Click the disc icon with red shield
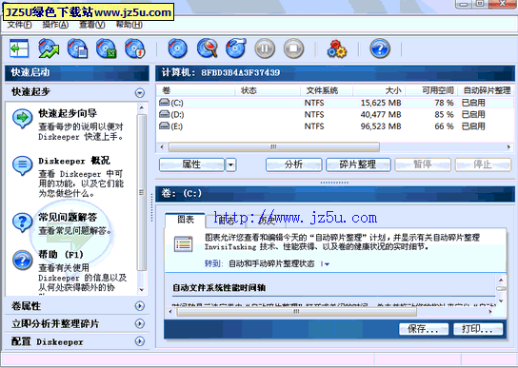518x368 pixels. pyautogui.click(x=135, y=48)
